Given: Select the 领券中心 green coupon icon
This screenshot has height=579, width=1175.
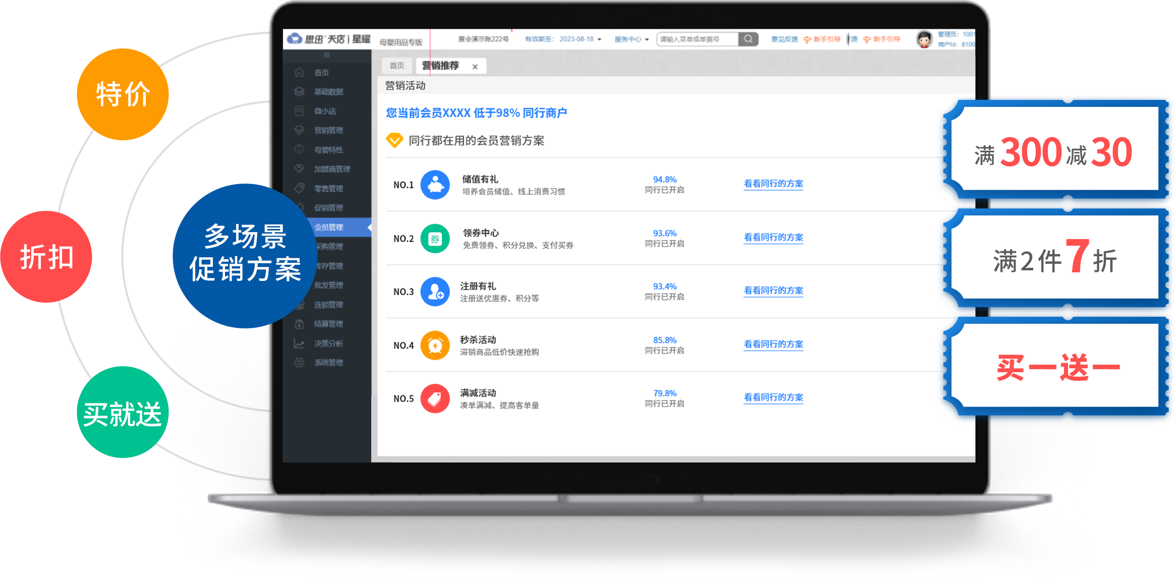Looking at the screenshot, I should coord(435,238).
